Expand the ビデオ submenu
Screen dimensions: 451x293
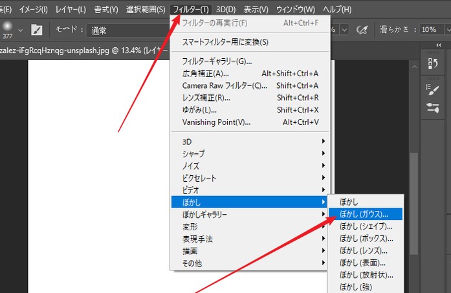pos(249,190)
